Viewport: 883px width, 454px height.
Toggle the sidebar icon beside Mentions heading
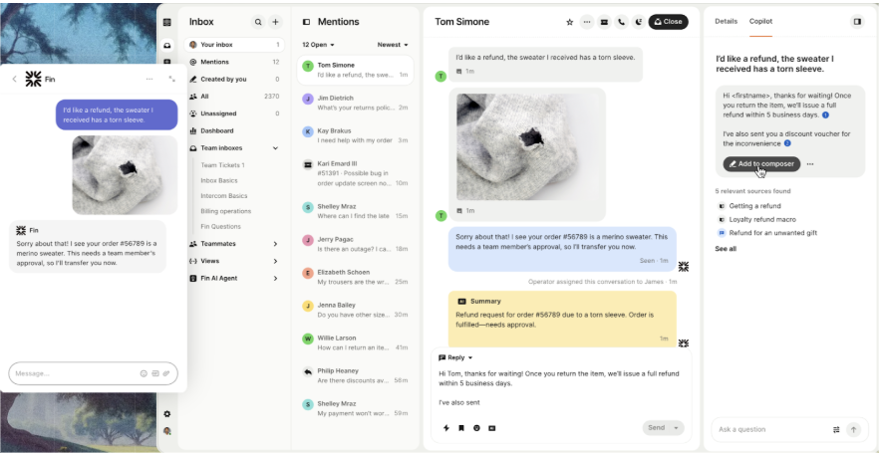[306, 22]
